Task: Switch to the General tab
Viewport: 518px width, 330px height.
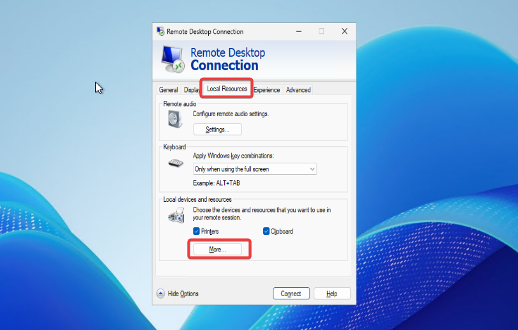Action: pos(168,90)
